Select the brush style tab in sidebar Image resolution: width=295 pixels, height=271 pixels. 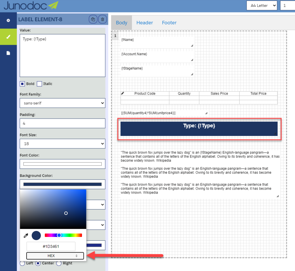pyautogui.click(x=8, y=37)
